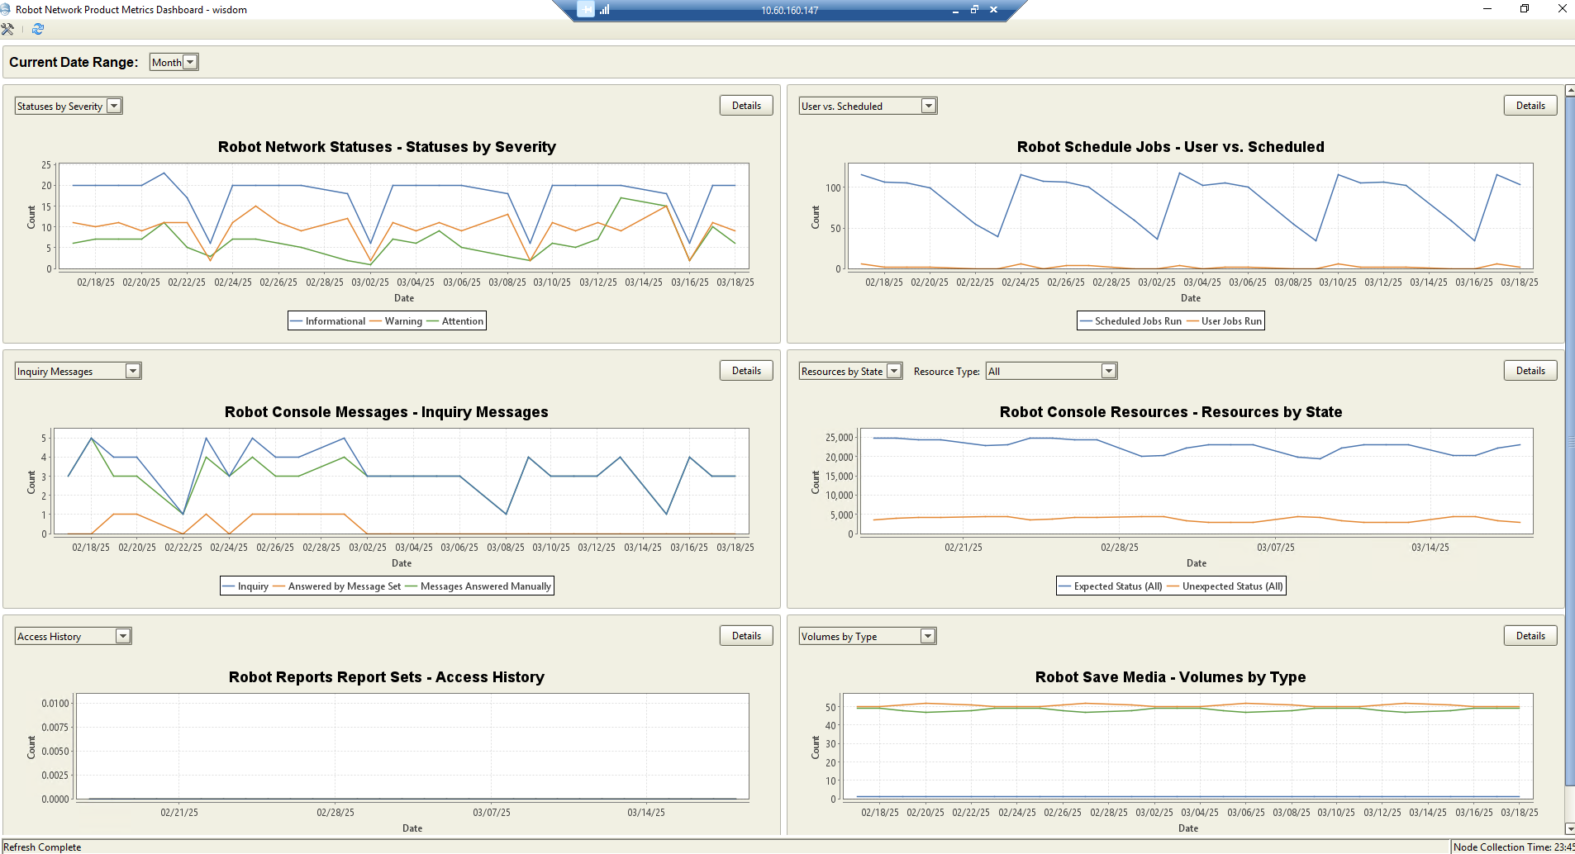Click Inquiry legend entry
This screenshot has height=854, width=1575.
pyautogui.click(x=245, y=586)
